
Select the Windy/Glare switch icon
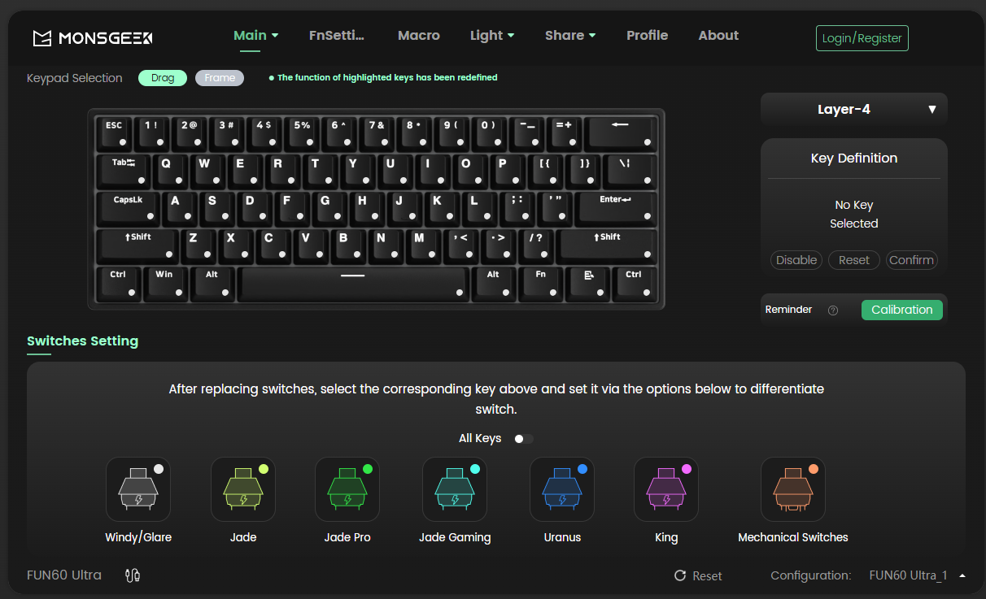(138, 489)
